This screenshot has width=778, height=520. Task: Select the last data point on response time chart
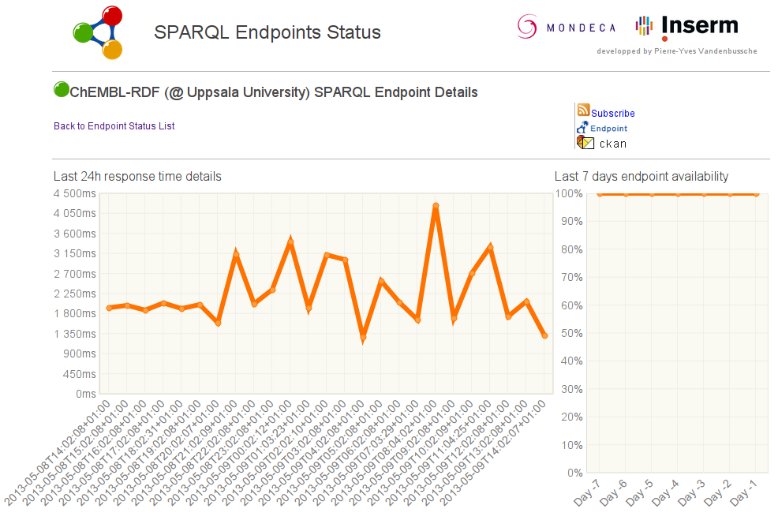[544, 336]
